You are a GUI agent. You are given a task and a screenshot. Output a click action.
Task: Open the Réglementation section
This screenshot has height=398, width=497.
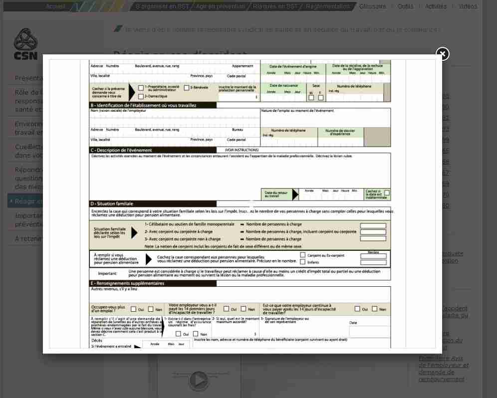327,6
